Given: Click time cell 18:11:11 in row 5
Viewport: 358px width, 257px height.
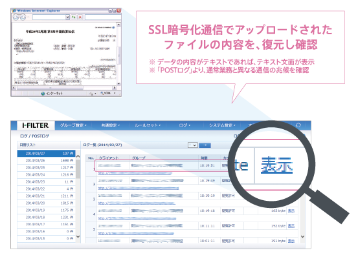Looking at the screenshot, I should [x=207, y=226].
